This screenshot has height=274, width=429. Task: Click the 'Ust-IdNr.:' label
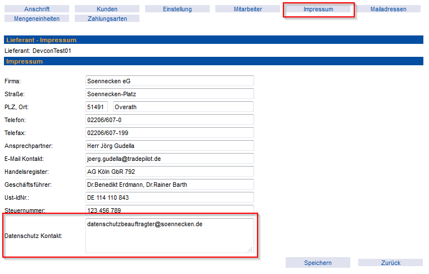17,197
